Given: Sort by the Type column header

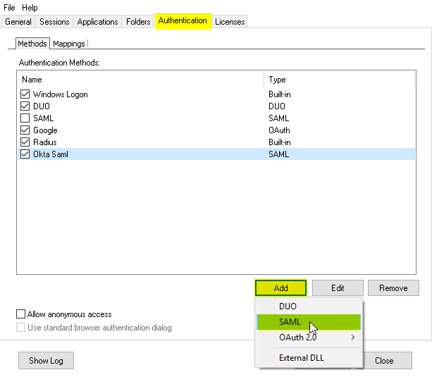Looking at the screenshot, I should click(x=340, y=80).
